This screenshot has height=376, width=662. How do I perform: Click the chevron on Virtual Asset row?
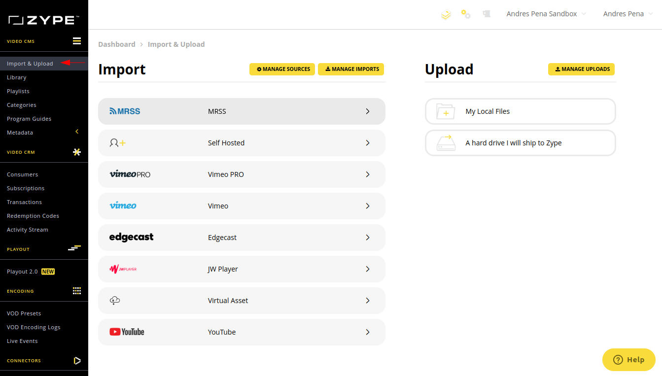coord(368,301)
